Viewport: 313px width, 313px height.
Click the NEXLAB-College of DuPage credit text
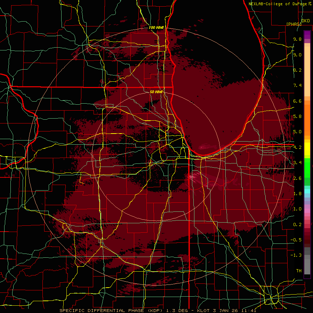click(279, 4)
